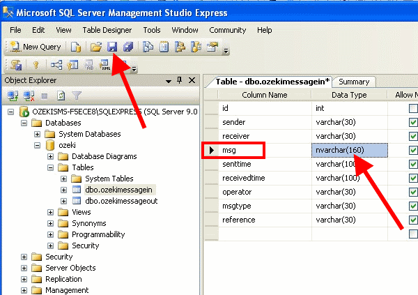Open the Table Designer menu
Viewport: 418px width, 295px height.
[x=107, y=30]
